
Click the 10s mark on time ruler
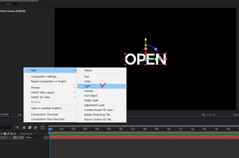point(169,129)
